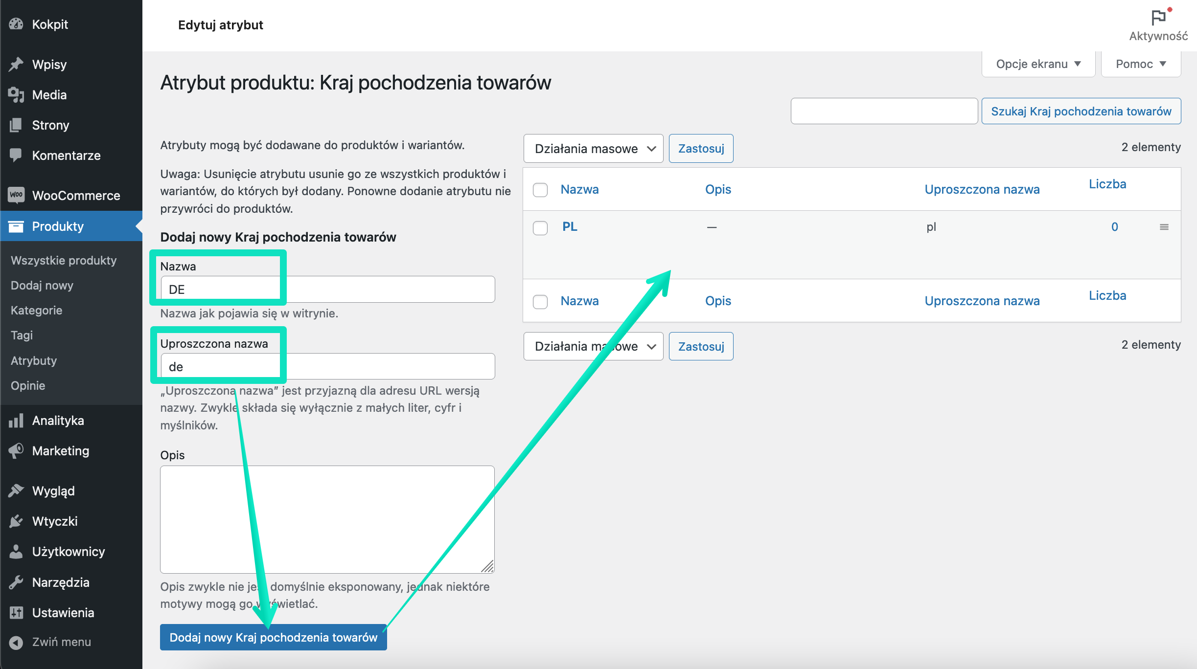The height and width of the screenshot is (669, 1197).
Task: Open top Działania masowe dropdown
Action: coord(593,149)
